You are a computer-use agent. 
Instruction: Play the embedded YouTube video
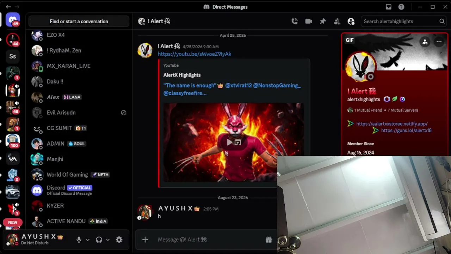(x=229, y=142)
